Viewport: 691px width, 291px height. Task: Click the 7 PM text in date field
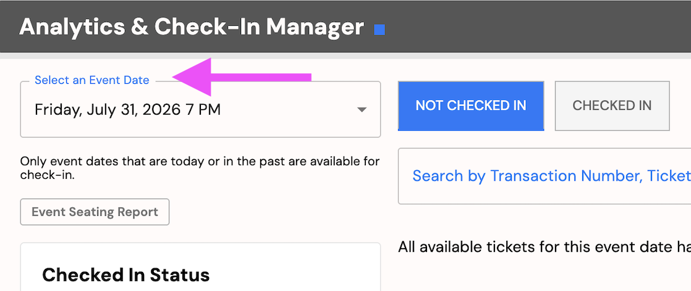coord(203,110)
